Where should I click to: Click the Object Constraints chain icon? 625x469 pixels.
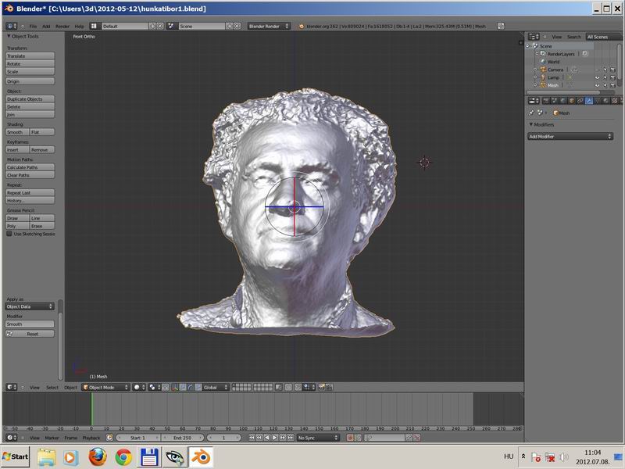[579, 100]
